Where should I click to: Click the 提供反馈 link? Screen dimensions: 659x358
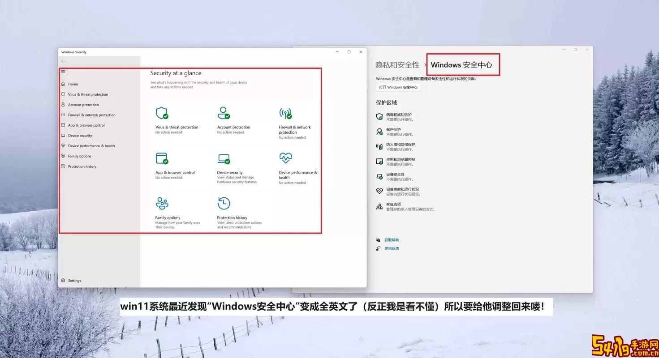click(391, 248)
